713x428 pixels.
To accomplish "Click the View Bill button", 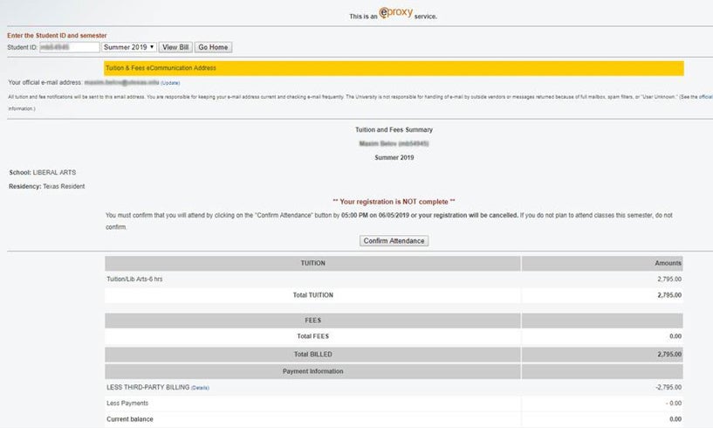I will click(175, 47).
